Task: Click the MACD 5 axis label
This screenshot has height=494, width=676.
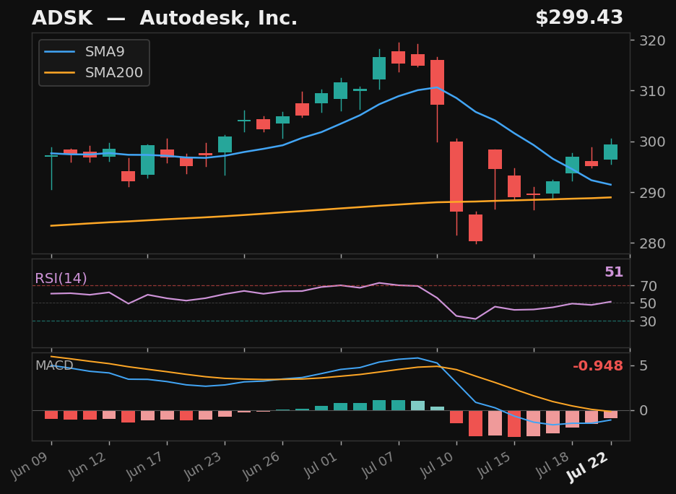Action: coord(643,366)
